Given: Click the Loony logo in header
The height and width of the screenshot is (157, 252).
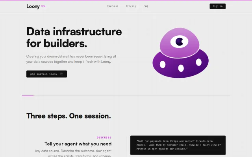Looking at the screenshot, I should pyautogui.click(x=33, y=6).
